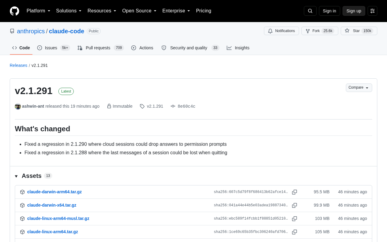387x242 pixels.
Task: Open the GitHub homepage logo
Action: pos(15,11)
